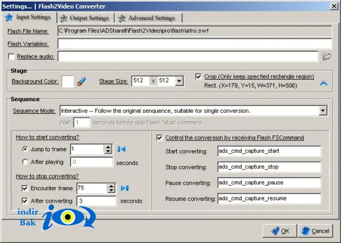
Task: Click the Background Color label
Action: (x=35, y=81)
